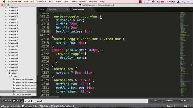The width and height of the screenshot is (193, 108).
Task: Open bootstrap-theme.min.css in sidebar
Action: tap(26, 85)
